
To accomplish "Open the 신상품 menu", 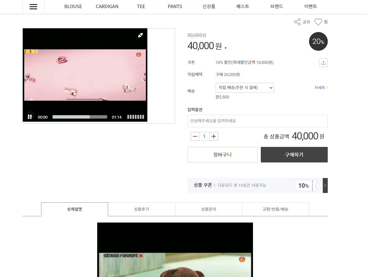I will [x=209, y=7].
